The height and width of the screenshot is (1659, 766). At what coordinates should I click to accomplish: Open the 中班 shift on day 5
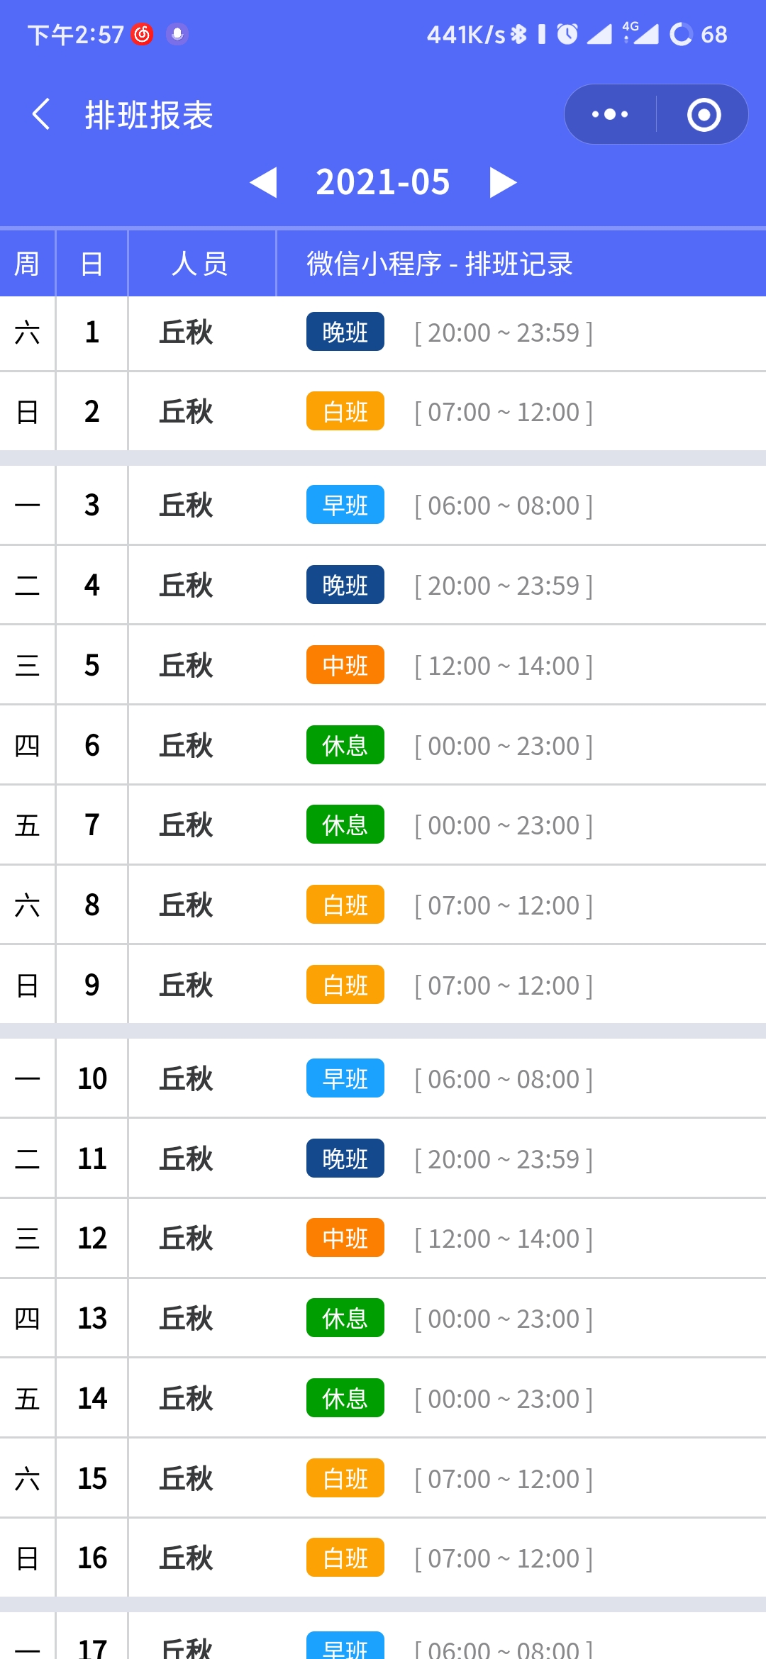[x=345, y=665]
